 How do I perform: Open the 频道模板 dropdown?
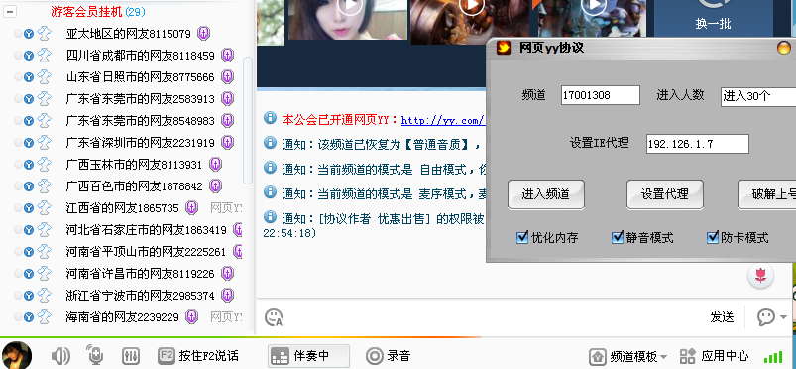tap(628, 356)
